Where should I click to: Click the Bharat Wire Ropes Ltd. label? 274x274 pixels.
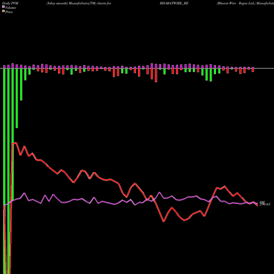pos(236,3)
